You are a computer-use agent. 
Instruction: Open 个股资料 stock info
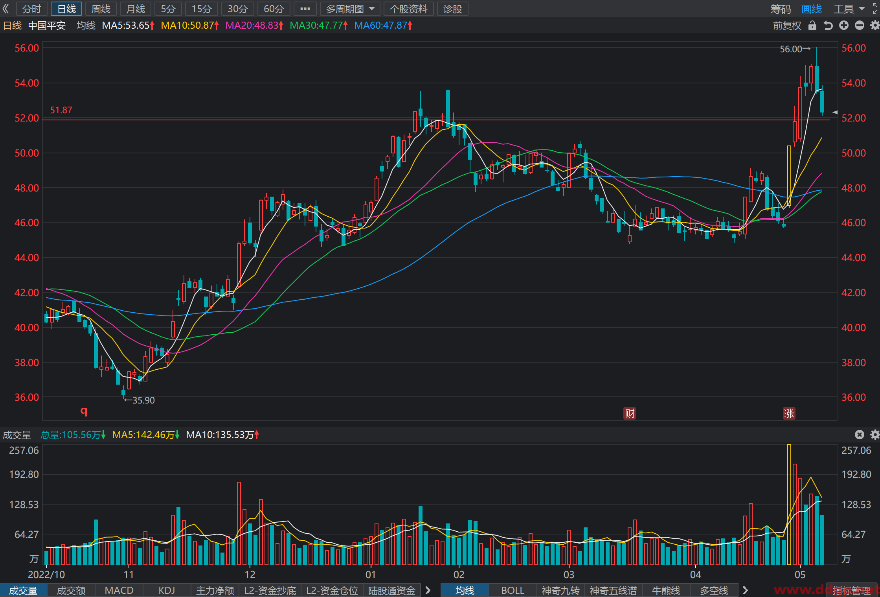tap(408, 9)
